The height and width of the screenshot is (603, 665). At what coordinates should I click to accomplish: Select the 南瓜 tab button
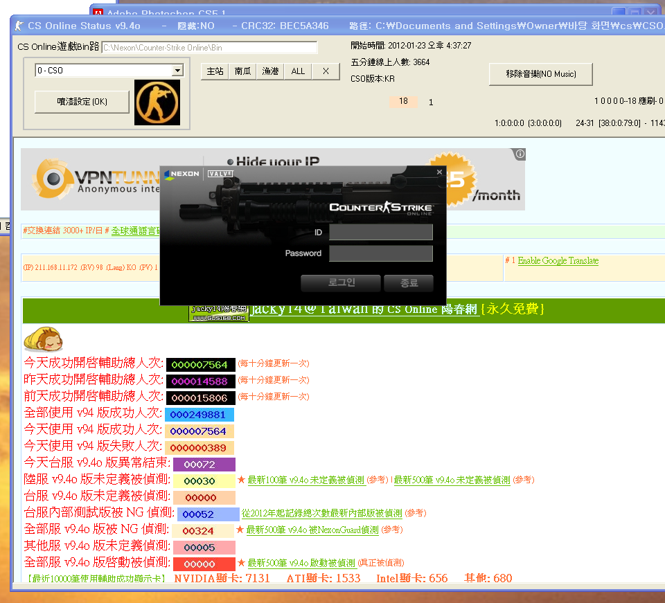pos(242,71)
